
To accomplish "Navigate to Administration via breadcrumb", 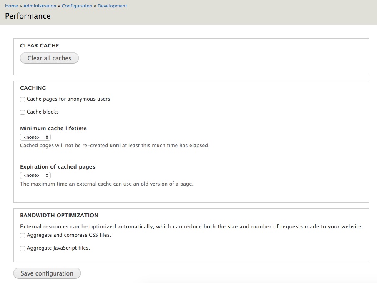I will click(40, 5).
